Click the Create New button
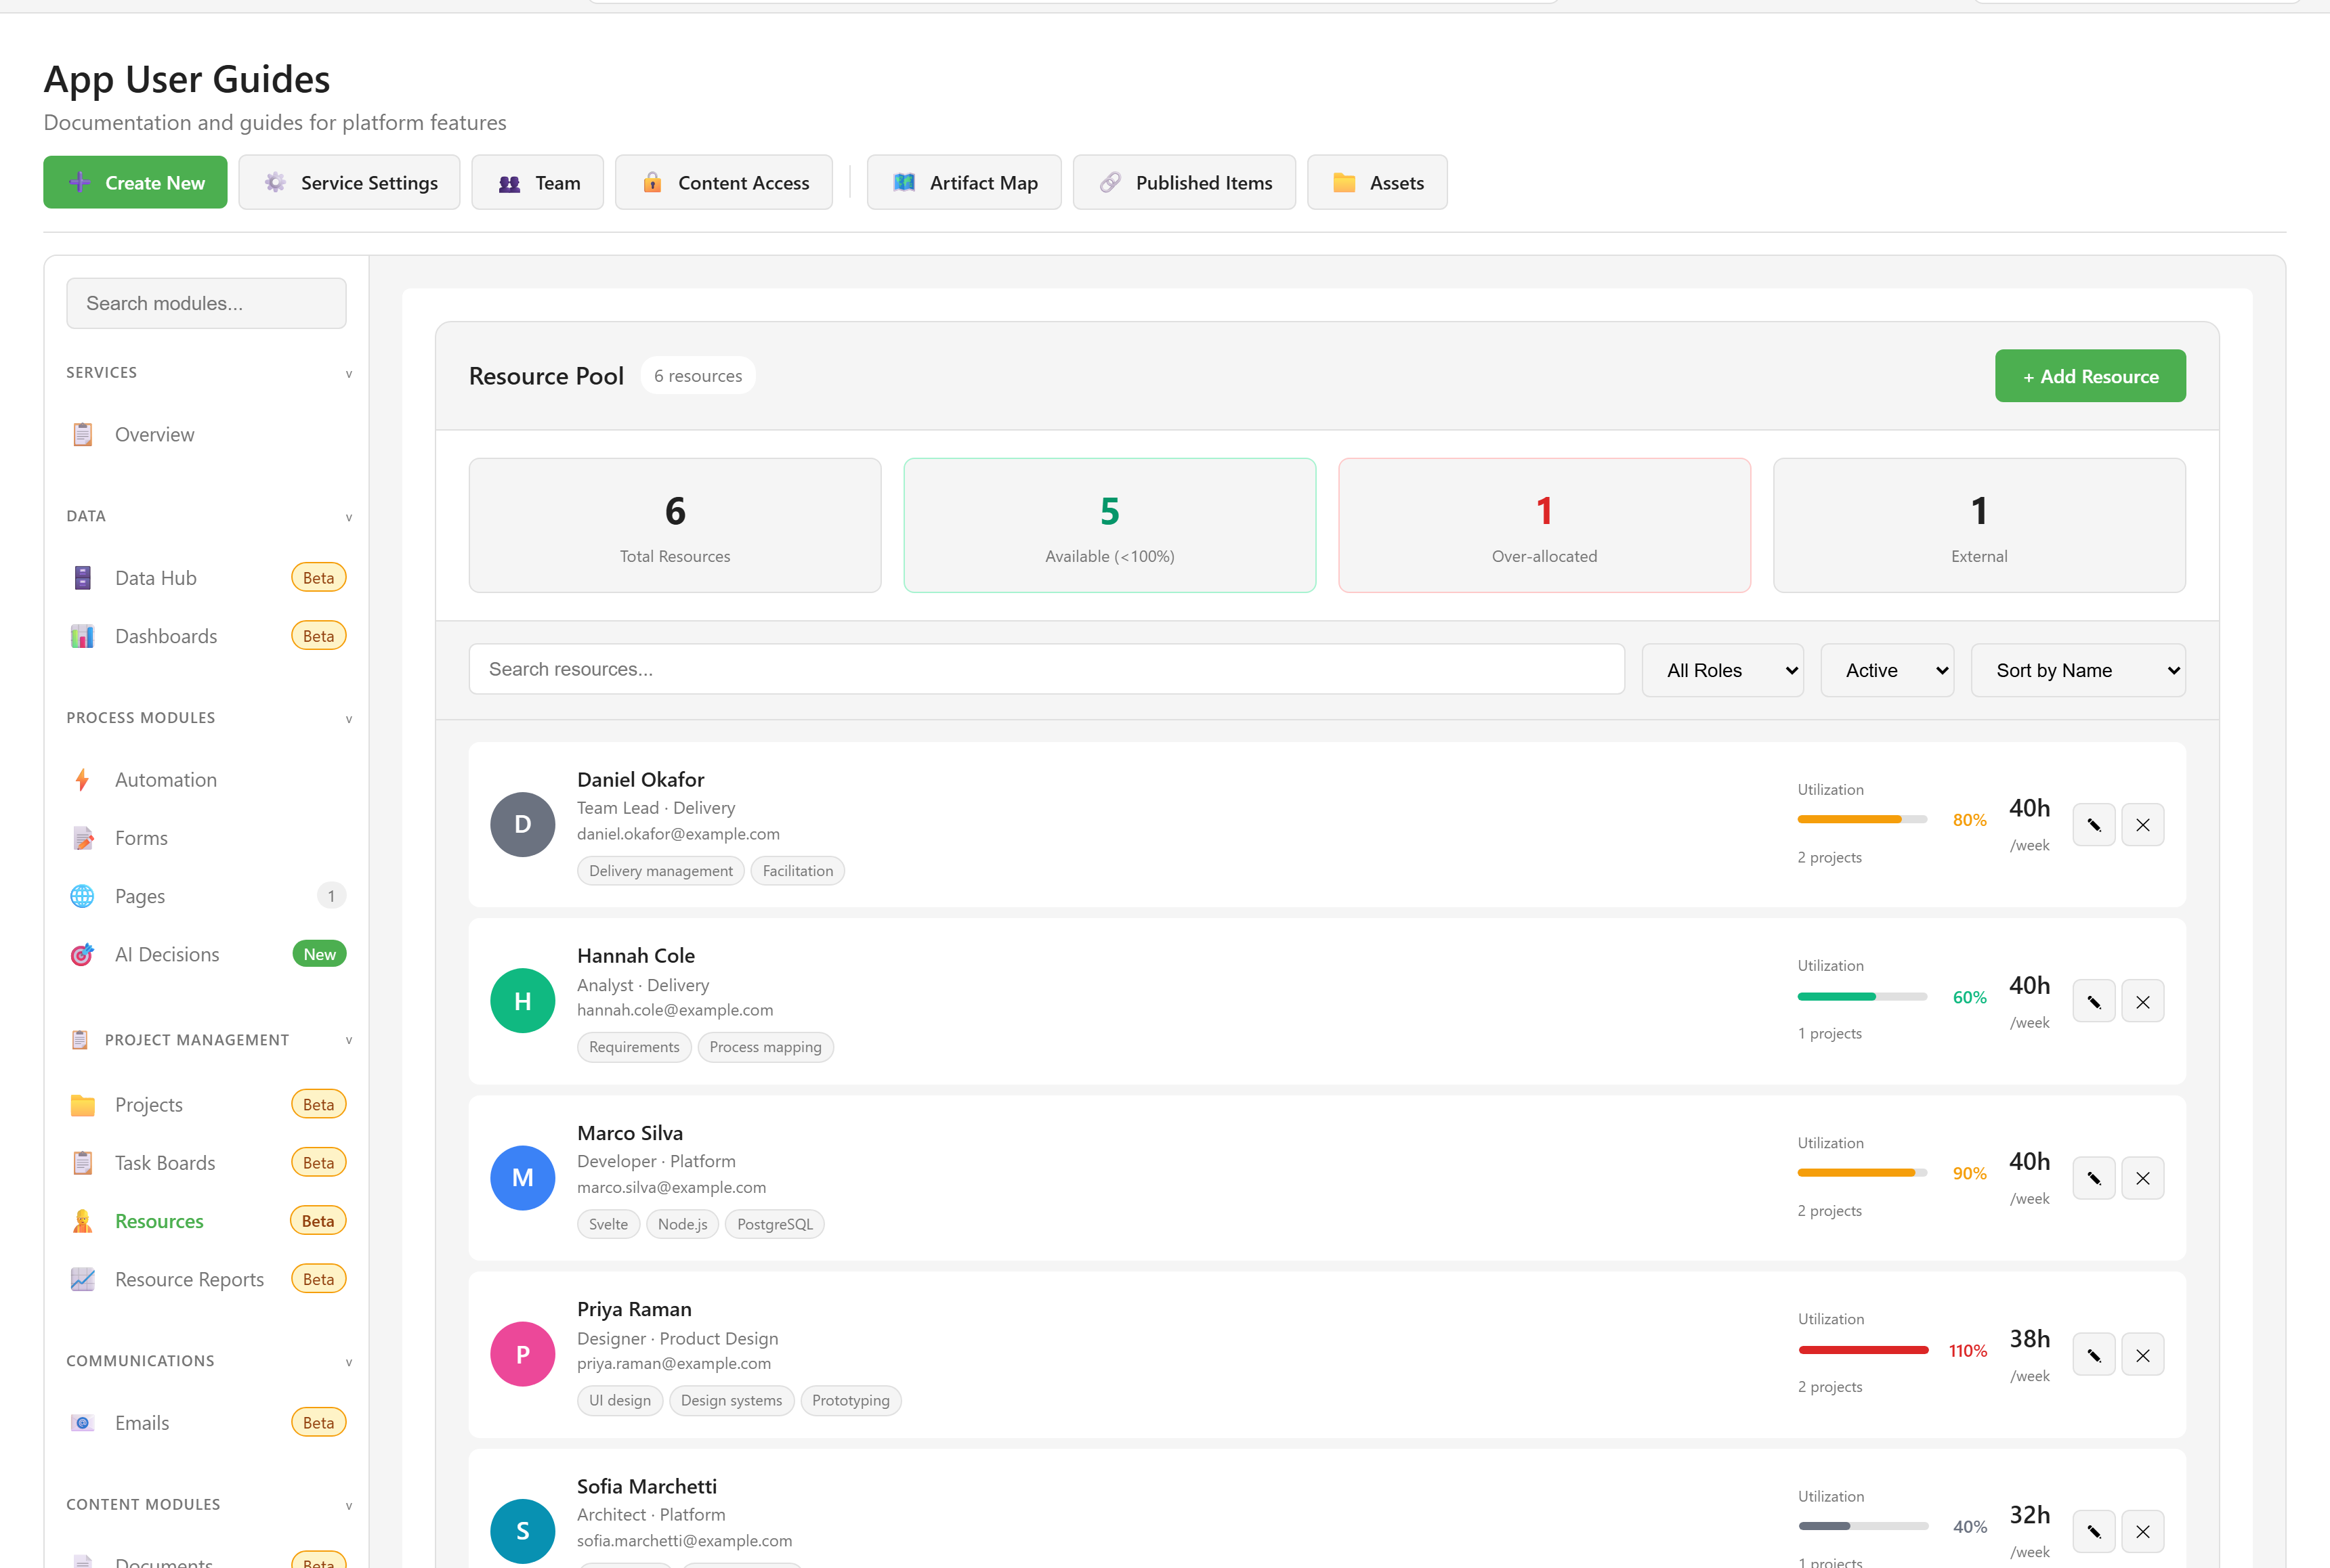 [x=135, y=182]
